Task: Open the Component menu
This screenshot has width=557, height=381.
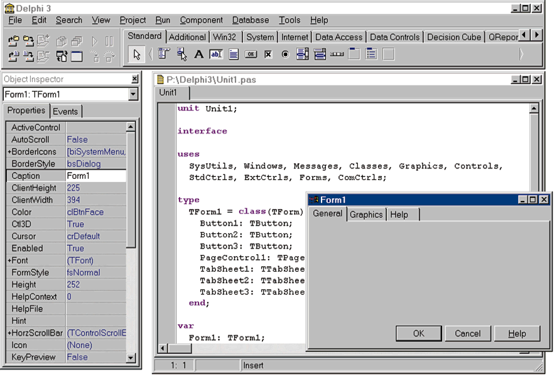Action: 201,20
